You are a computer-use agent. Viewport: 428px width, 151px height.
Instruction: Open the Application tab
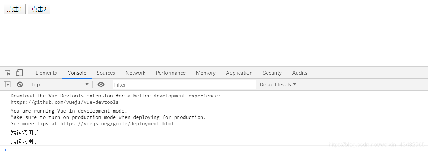pos(239,73)
